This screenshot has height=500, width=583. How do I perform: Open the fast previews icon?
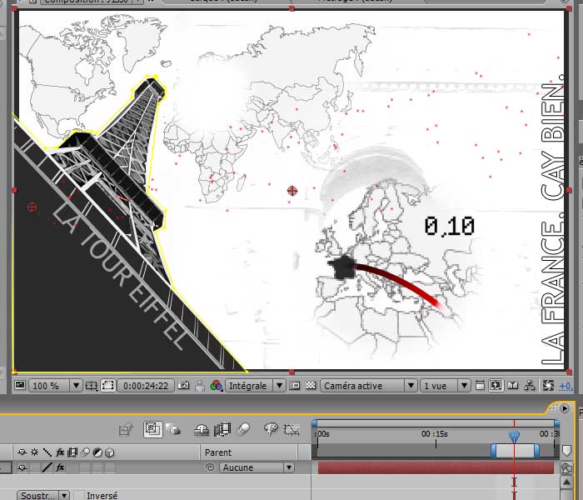496,386
